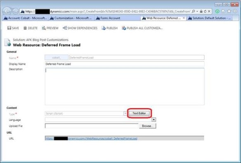The width and height of the screenshot is (241, 163).
Task: Click the address bar search magnifier icon
Action: [x=194, y=11]
